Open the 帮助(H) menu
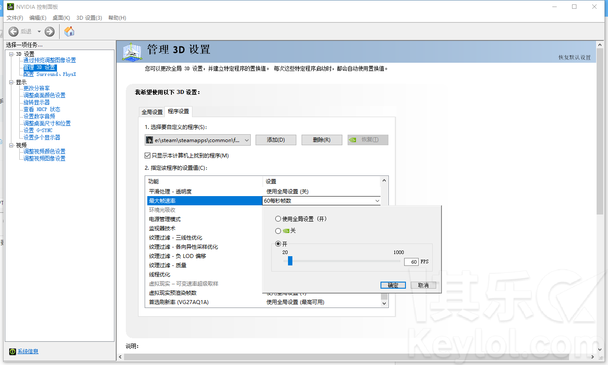The width and height of the screenshot is (608, 365). click(x=117, y=18)
